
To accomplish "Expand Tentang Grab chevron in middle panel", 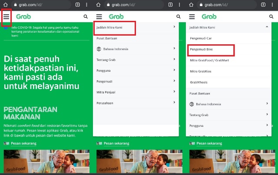I will pyautogui.click(x=174, y=59).
